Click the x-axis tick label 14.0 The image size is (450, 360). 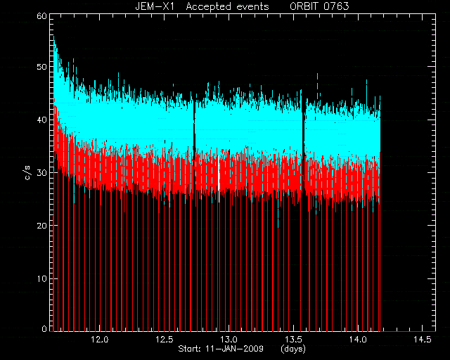[358, 340]
